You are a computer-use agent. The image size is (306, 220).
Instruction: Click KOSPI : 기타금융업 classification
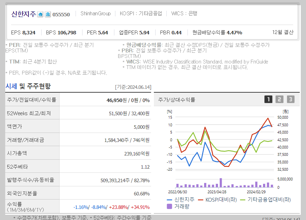[141, 14]
